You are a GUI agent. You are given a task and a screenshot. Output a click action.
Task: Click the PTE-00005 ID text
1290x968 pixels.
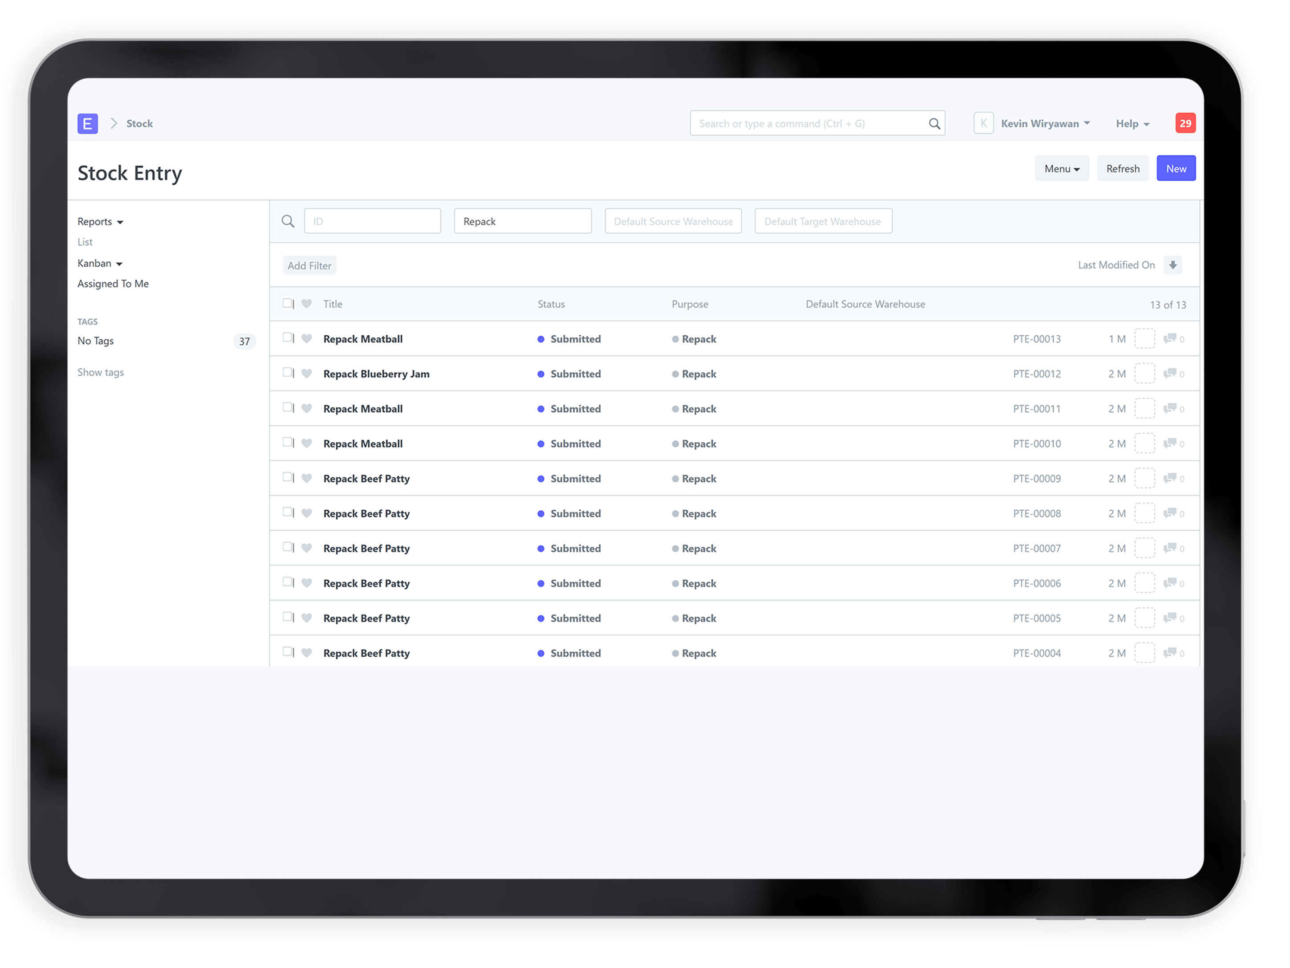point(1036,618)
